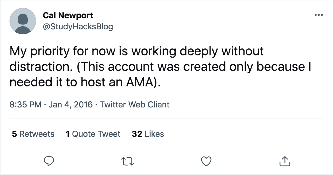This screenshot has width=333, height=175.
Task: Show the Likes label list
Action: (x=154, y=134)
